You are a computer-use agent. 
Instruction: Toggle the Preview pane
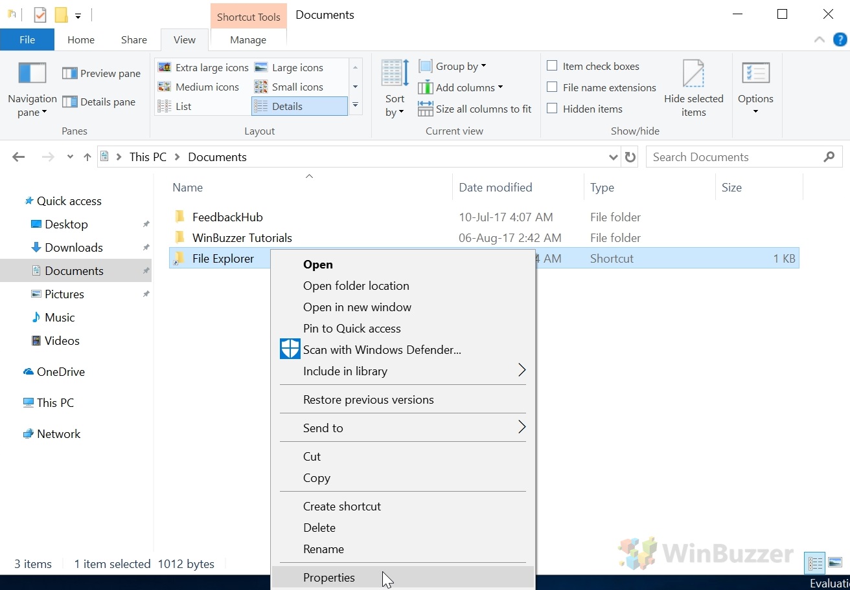(x=102, y=74)
